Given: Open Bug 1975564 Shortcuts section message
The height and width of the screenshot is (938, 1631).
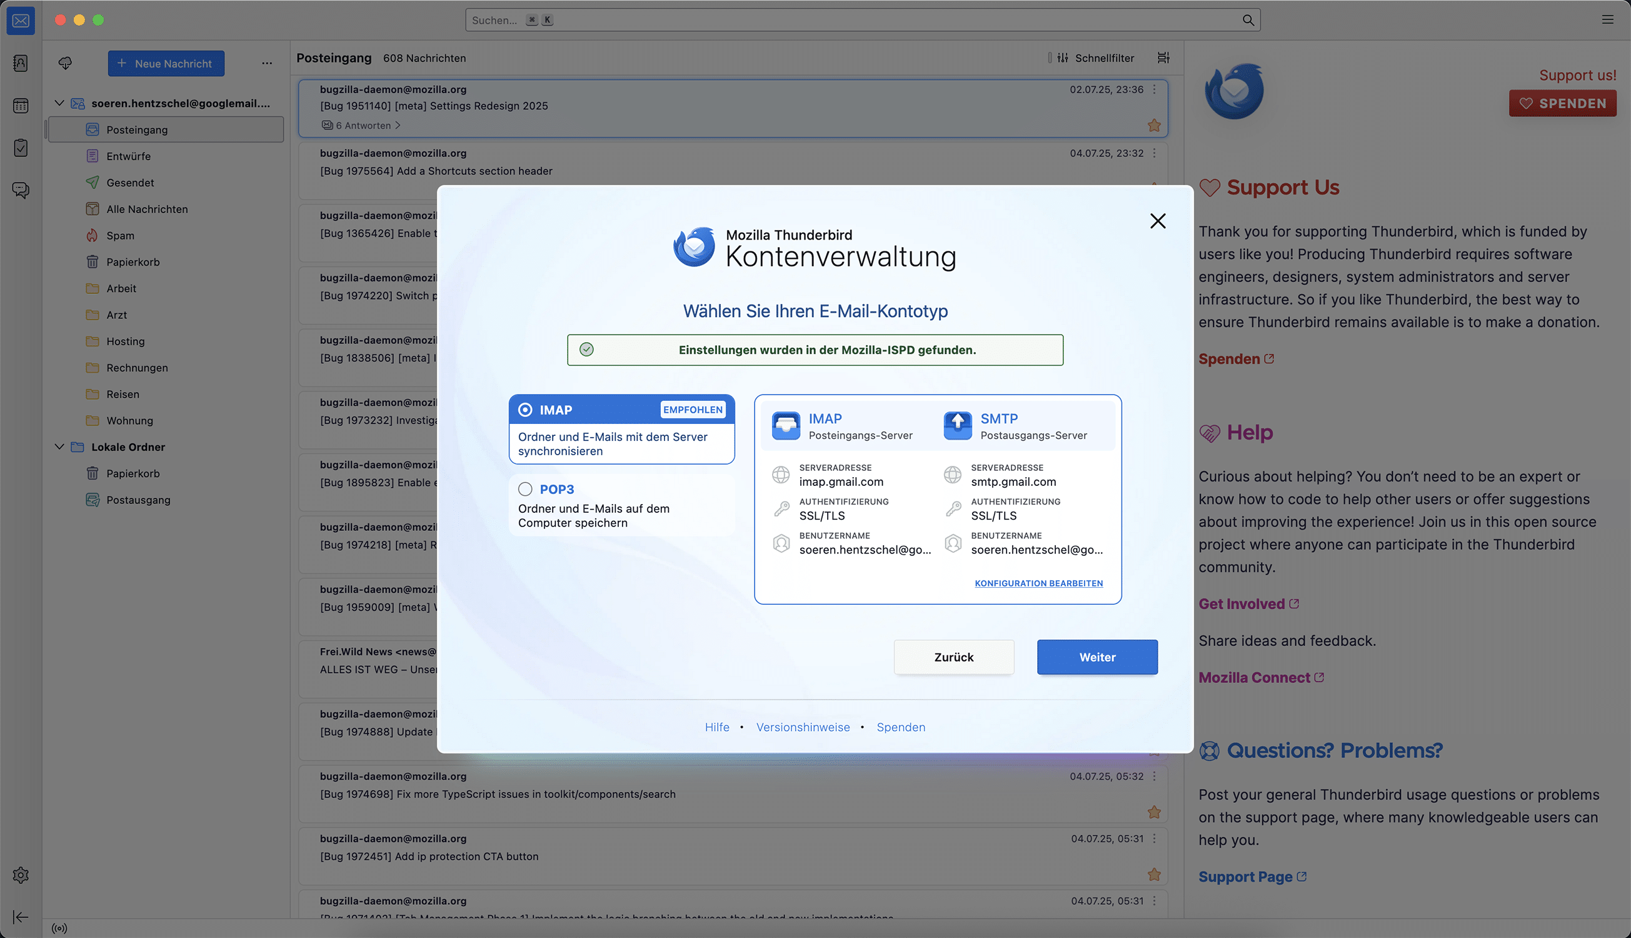Looking at the screenshot, I should tap(733, 171).
